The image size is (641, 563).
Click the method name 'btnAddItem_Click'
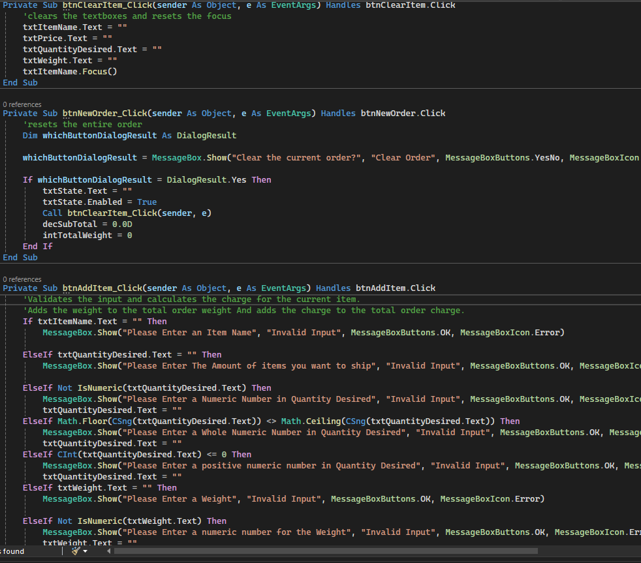(102, 288)
